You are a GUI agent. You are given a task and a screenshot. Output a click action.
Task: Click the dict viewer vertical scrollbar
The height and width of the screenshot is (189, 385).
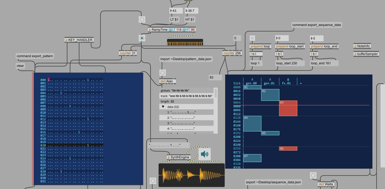point(216,93)
